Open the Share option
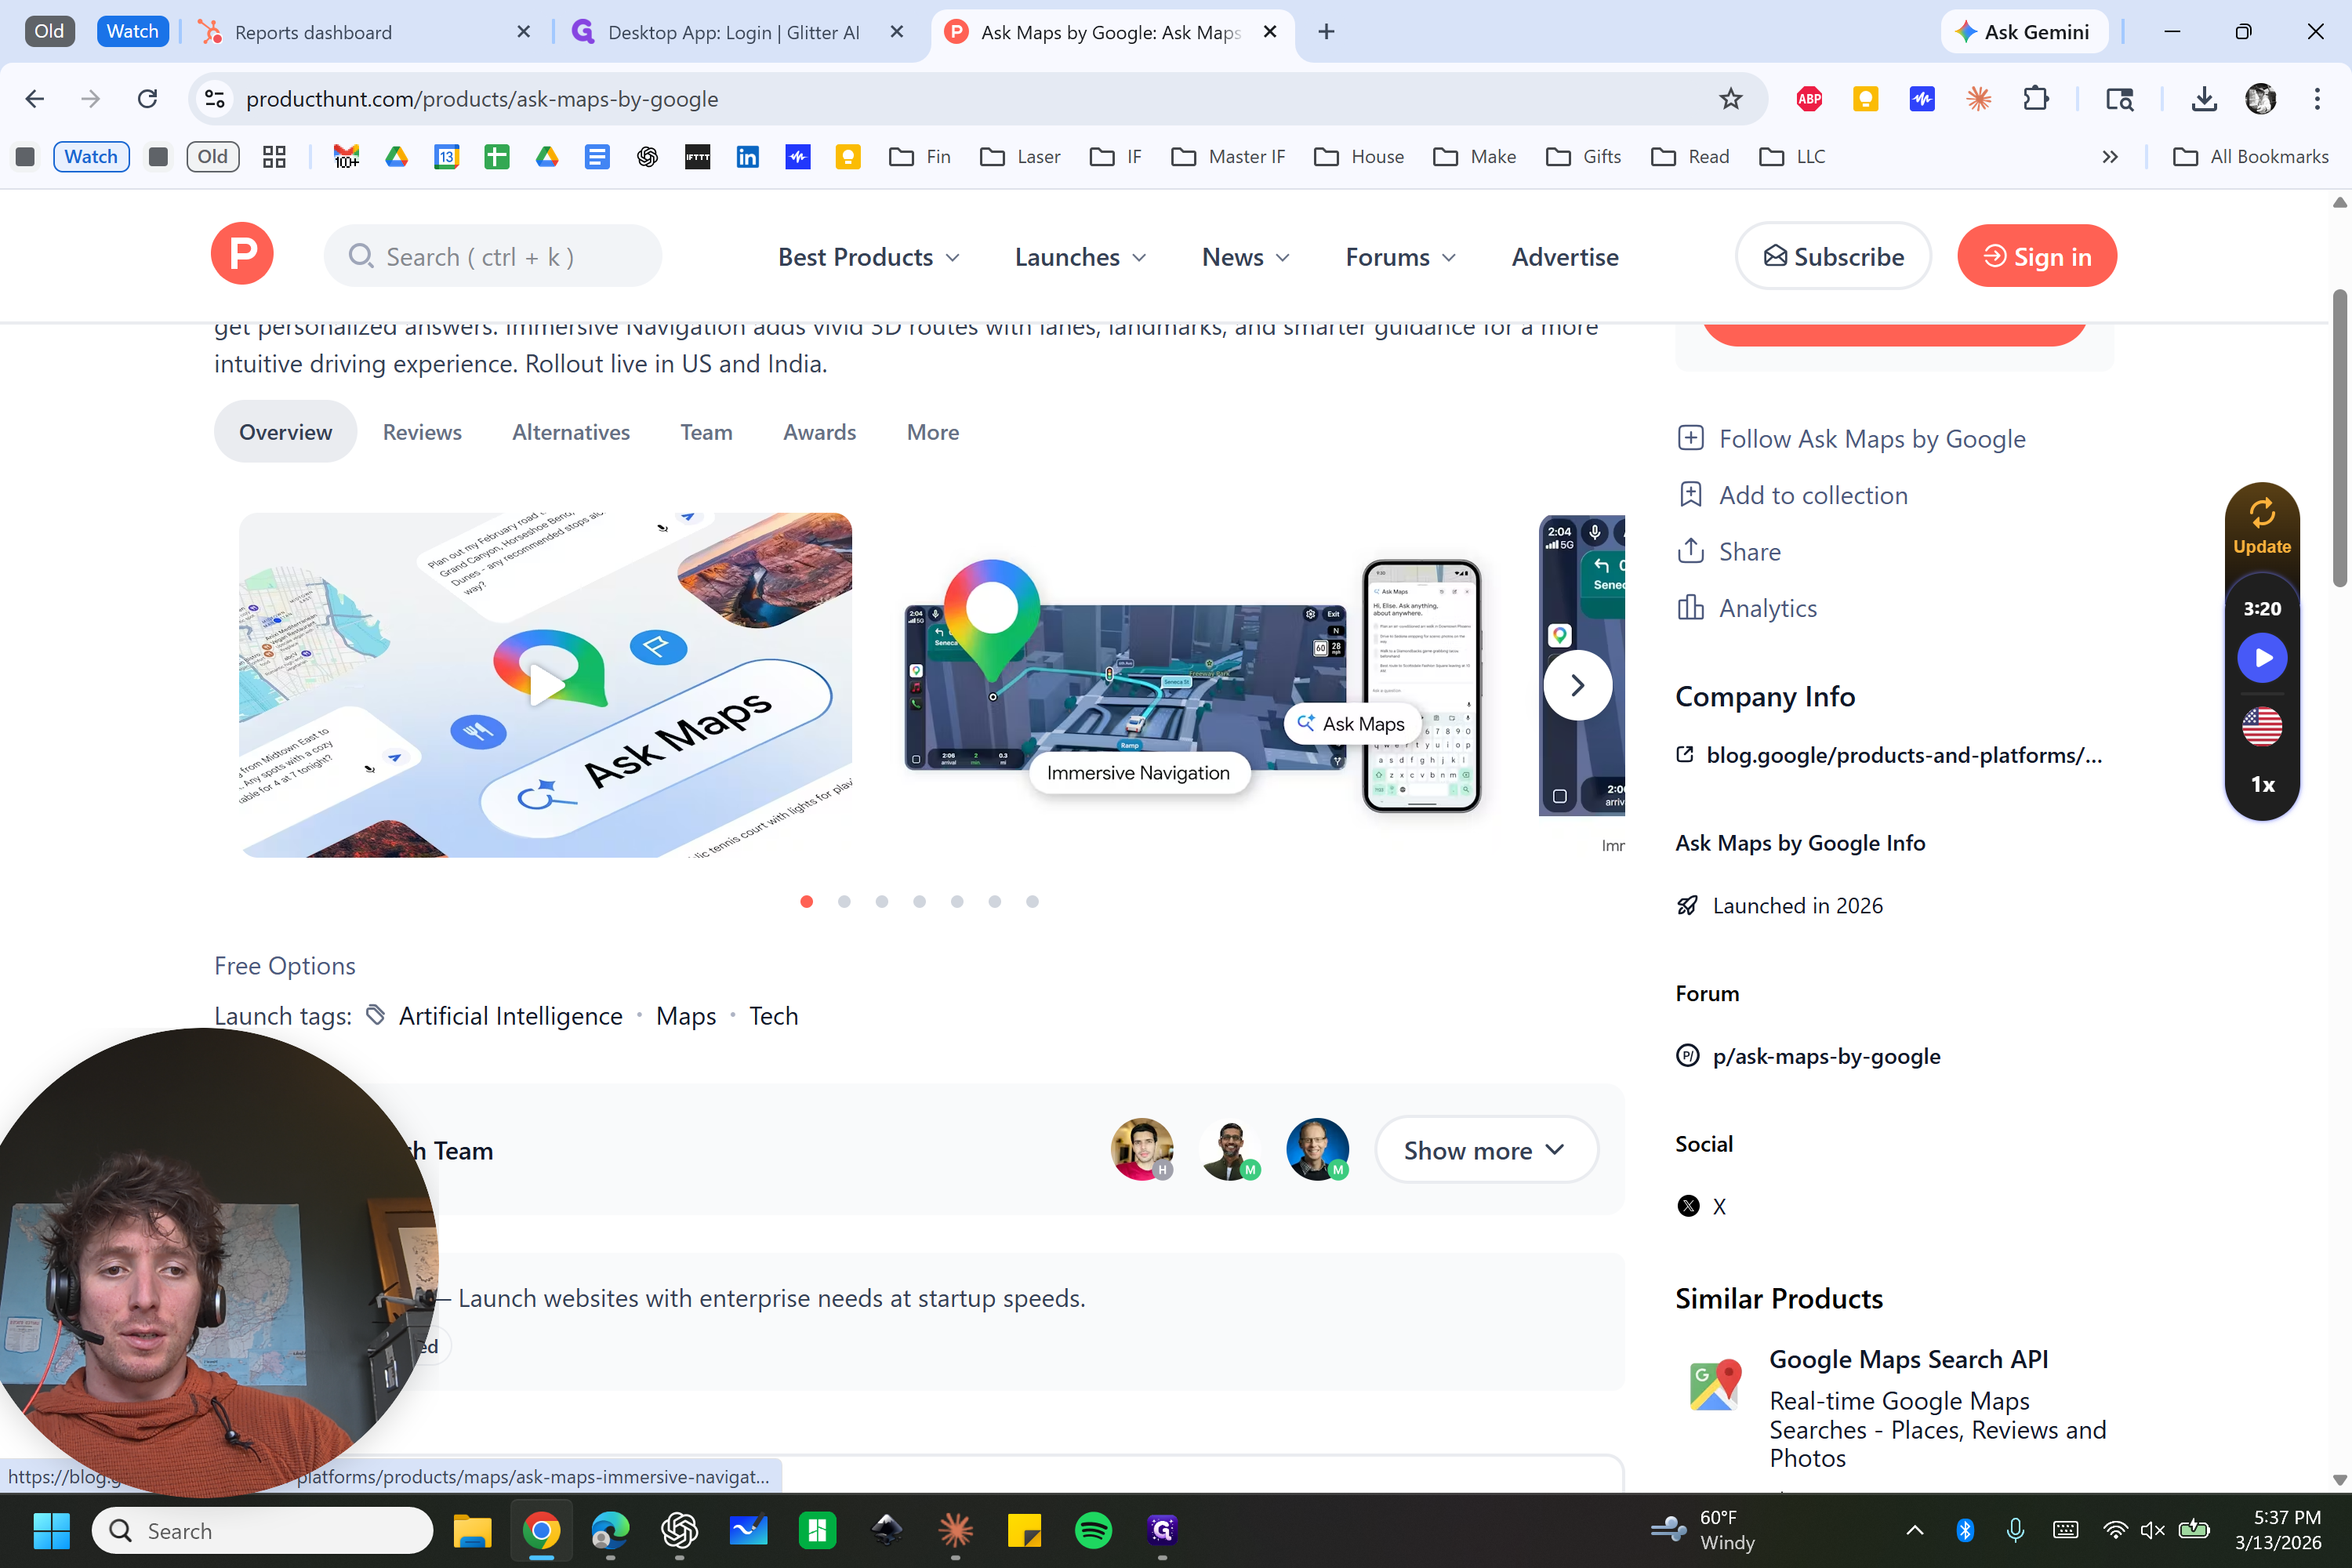2352x1568 pixels. pos(1748,552)
